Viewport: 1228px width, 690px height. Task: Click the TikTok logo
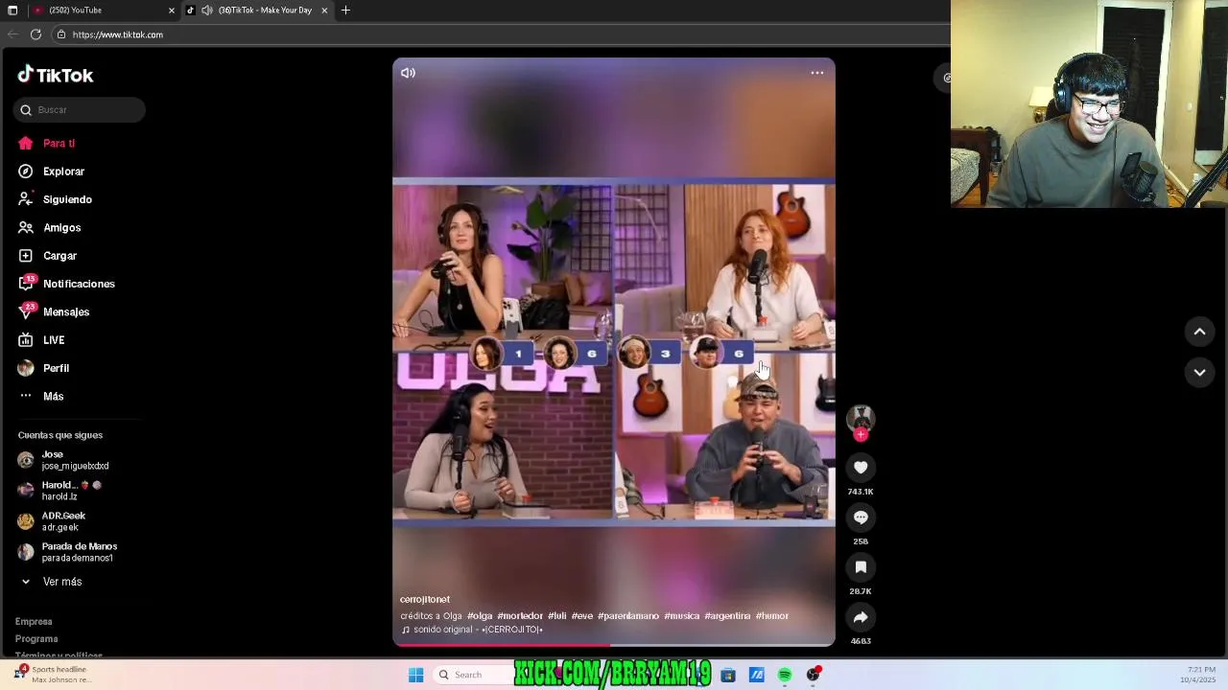pyautogui.click(x=56, y=75)
